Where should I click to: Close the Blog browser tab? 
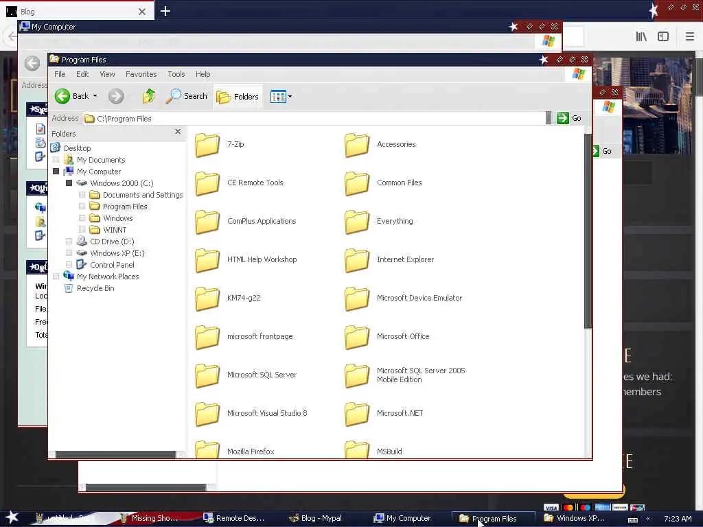(x=142, y=12)
